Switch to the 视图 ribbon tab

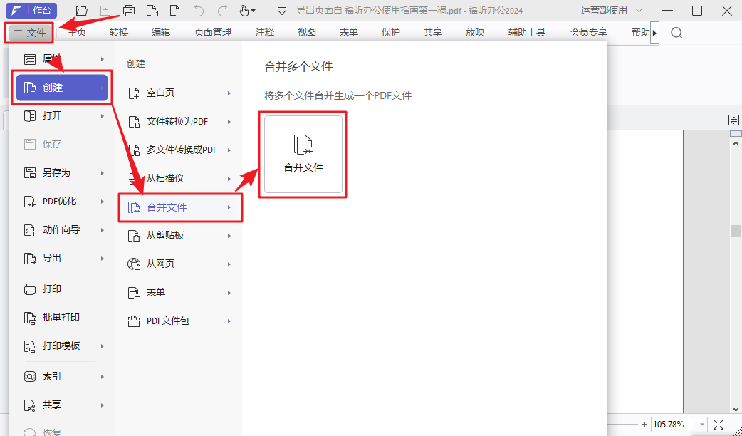(x=307, y=32)
